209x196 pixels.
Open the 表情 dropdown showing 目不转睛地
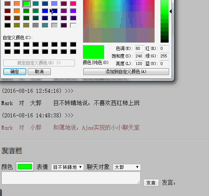[x=67, y=167]
